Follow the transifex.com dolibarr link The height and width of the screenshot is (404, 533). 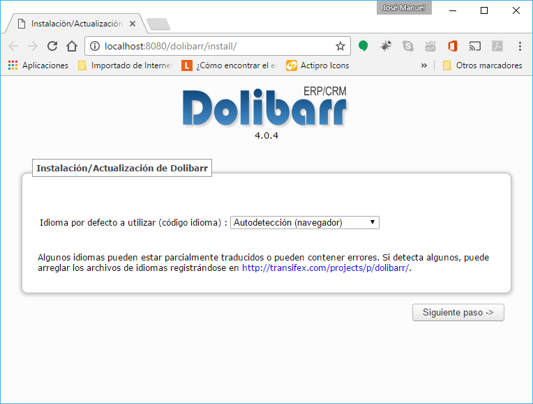tap(326, 268)
